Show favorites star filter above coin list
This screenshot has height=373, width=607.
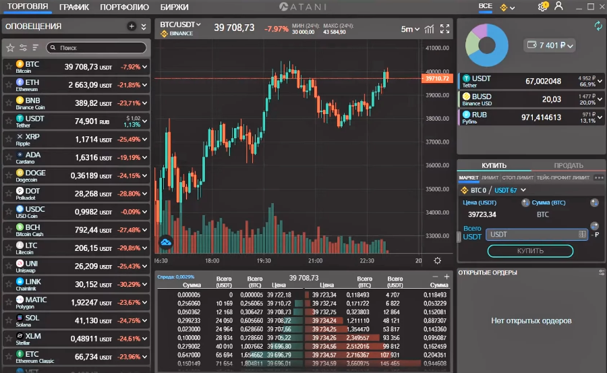(10, 48)
